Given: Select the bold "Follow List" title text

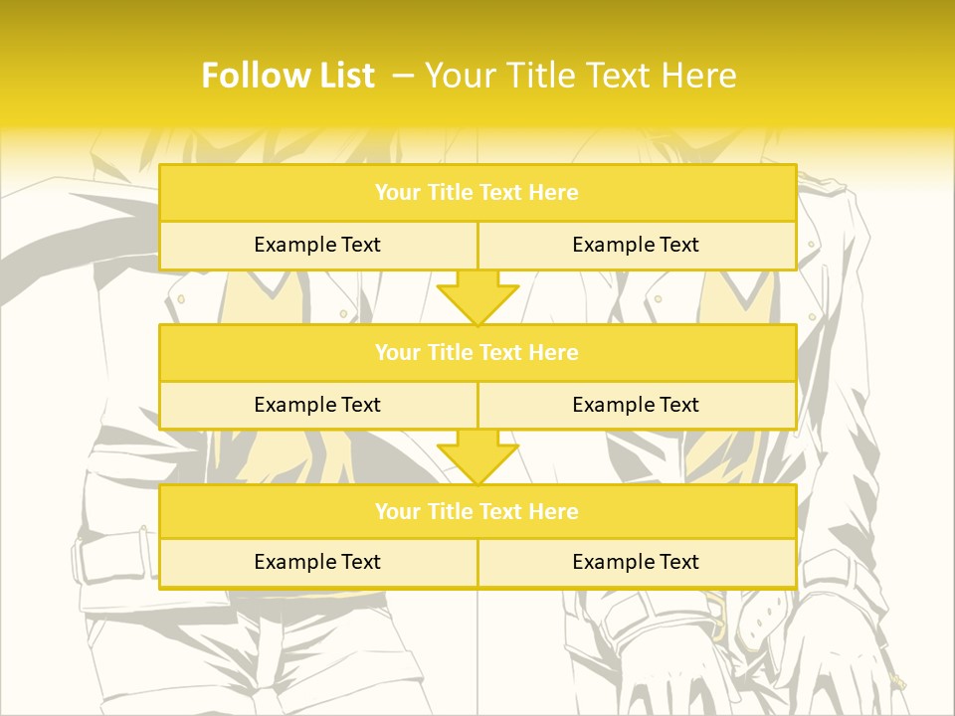Looking at the screenshot, I should tap(287, 76).
